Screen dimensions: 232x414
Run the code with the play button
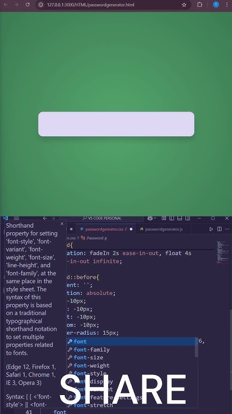coord(211,229)
